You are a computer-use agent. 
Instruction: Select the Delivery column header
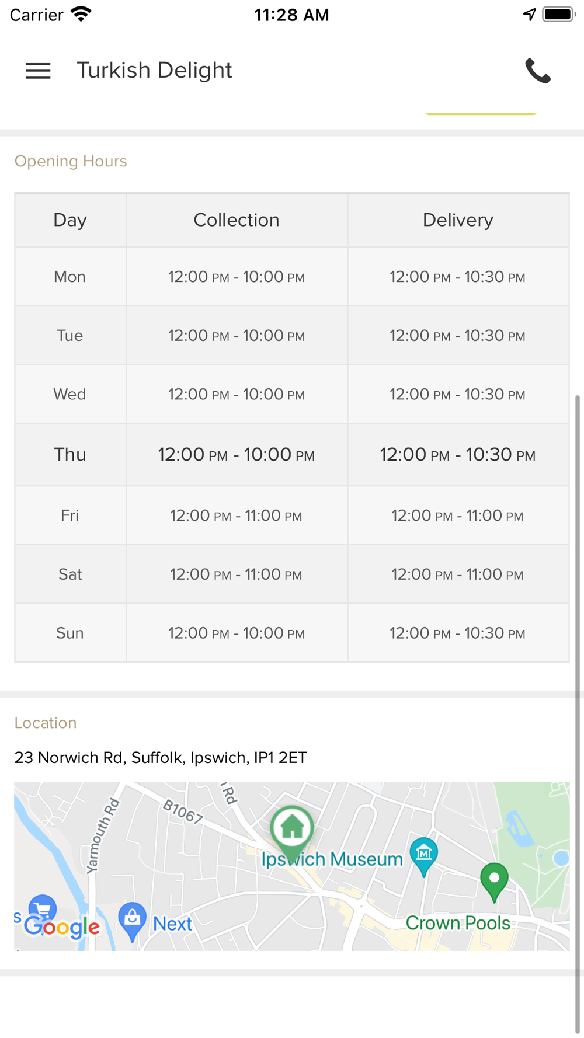(x=458, y=220)
